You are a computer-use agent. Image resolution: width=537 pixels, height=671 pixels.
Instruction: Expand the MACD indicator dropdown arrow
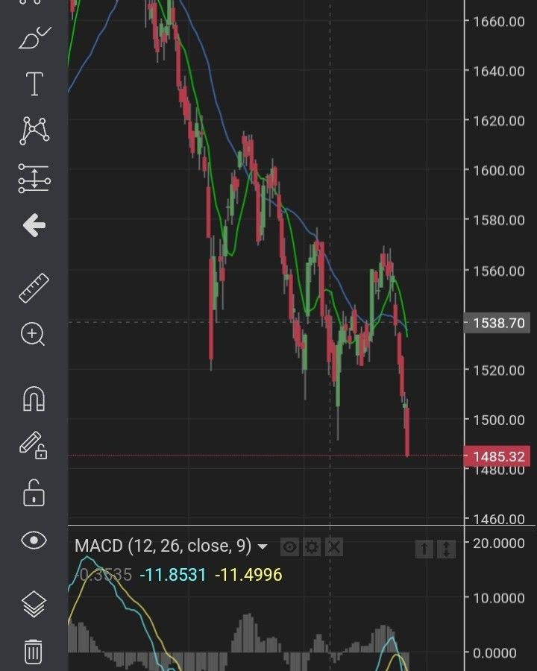point(263,547)
